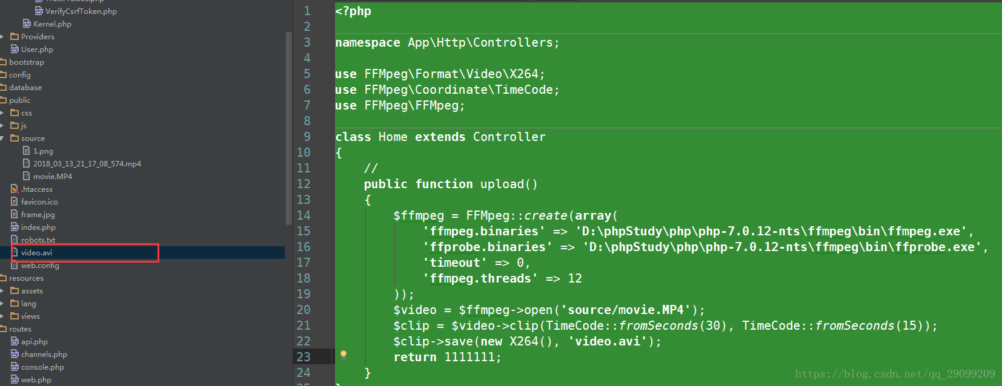The image size is (1002, 386).
Task: Collapse the source folder
Action: coord(2,138)
